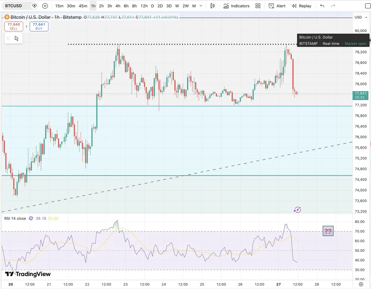Click the red SELL 77,640 button
Screen dimensions: 371x289
pyautogui.click(x=14, y=26)
